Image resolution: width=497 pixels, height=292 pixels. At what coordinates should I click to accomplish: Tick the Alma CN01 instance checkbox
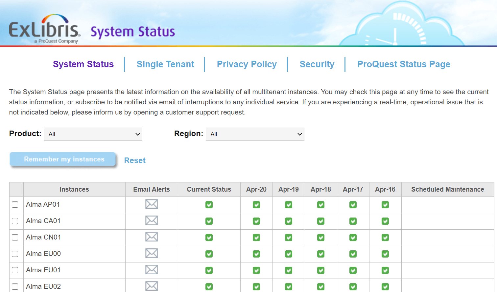click(x=15, y=237)
